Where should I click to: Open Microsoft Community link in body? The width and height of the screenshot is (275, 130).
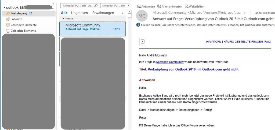pyautogui.click(x=170, y=62)
